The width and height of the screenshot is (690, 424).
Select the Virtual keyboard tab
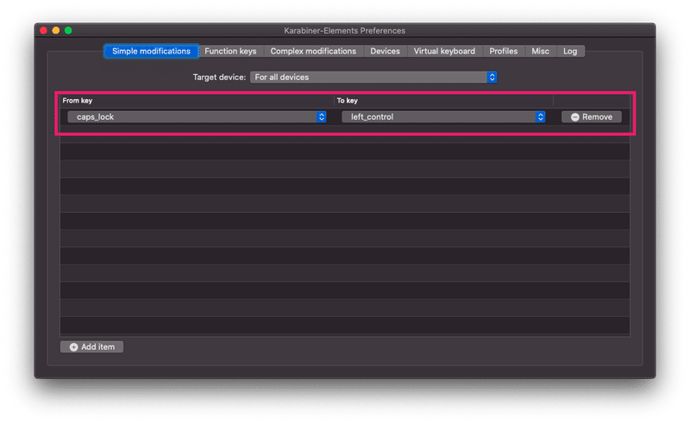(444, 51)
